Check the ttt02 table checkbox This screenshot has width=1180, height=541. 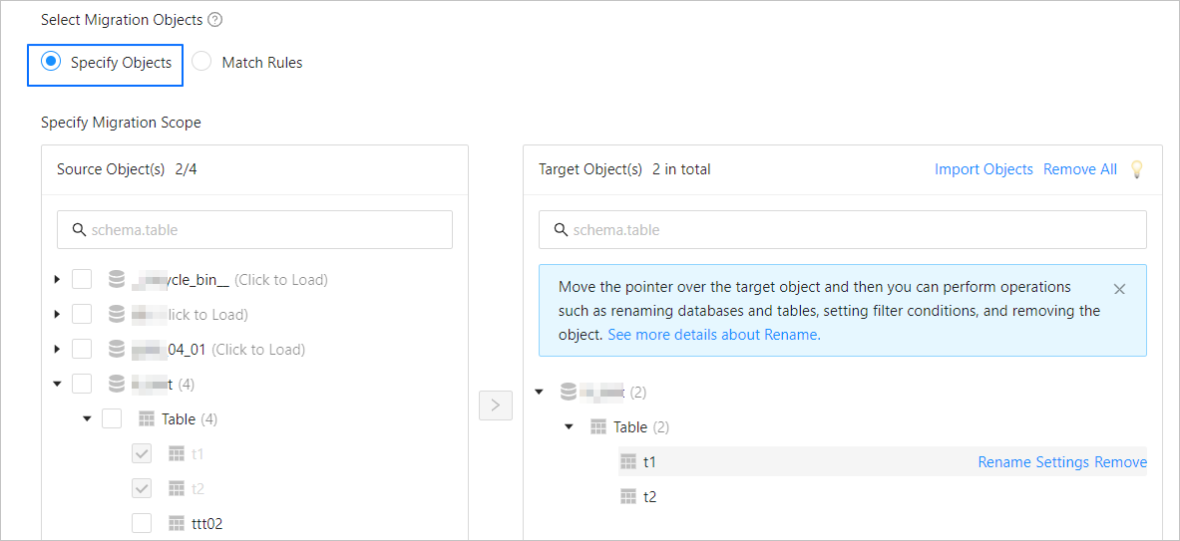pos(142,522)
